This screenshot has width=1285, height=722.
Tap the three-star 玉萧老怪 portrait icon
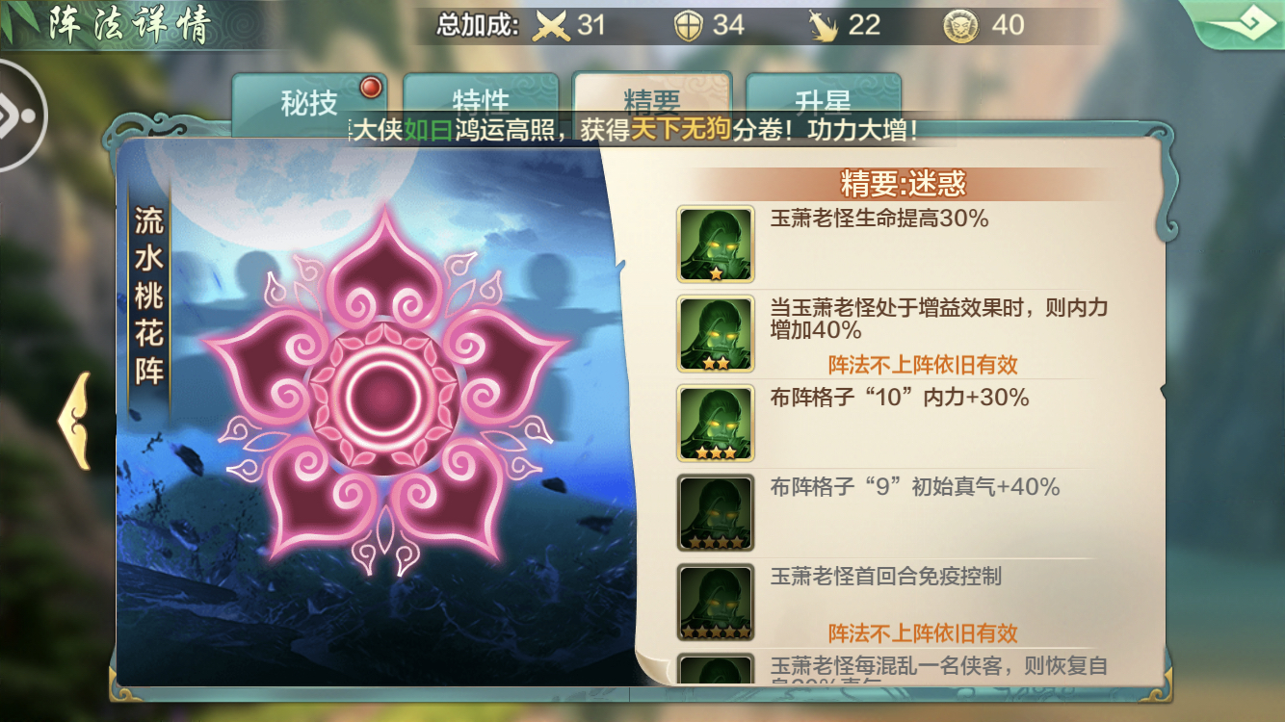(716, 424)
